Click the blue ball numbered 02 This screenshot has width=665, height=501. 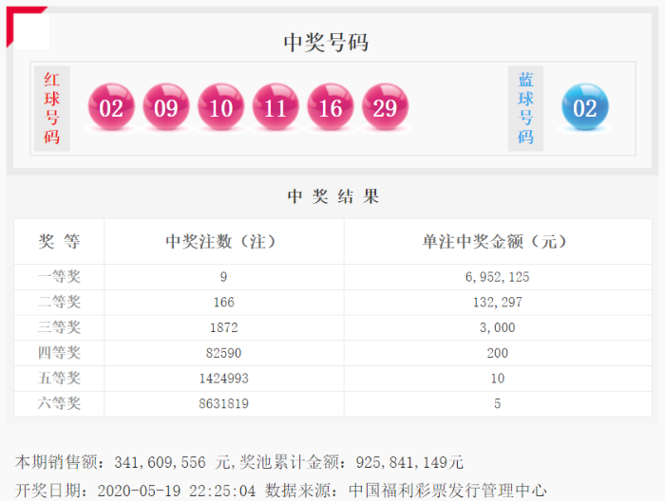tap(585, 108)
